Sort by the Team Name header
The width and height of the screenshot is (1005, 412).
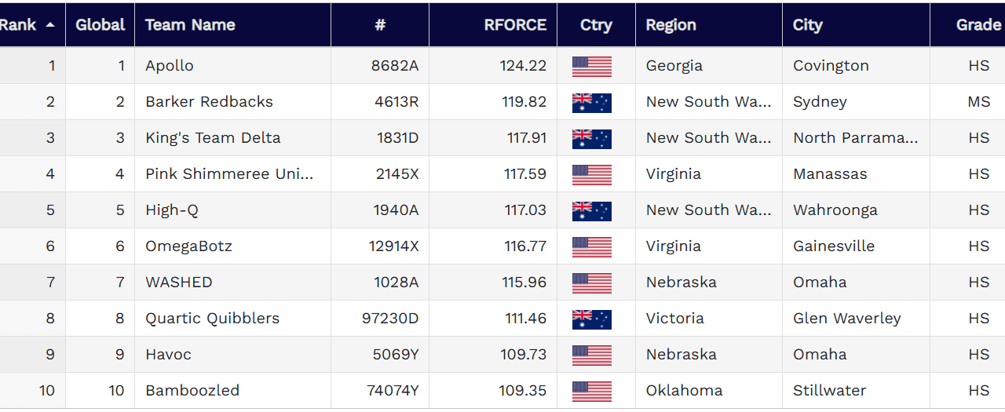[x=190, y=25]
